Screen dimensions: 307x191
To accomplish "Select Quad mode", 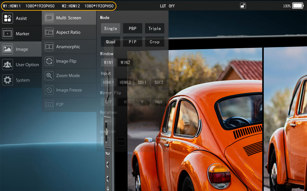I will pyautogui.click(x=111, y=42).
